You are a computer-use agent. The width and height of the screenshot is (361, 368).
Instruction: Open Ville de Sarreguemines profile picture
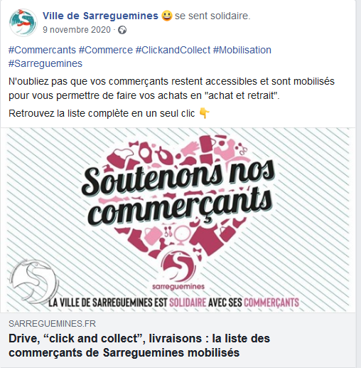point(23,23)
